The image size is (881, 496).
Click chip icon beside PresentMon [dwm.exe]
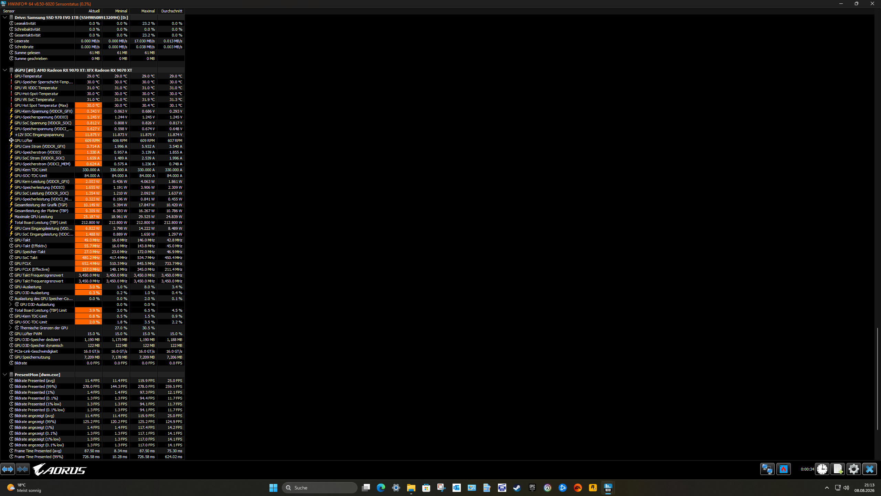tap(11, 374)
